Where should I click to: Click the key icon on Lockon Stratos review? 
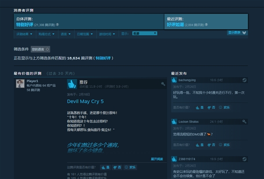click(244, 122)
